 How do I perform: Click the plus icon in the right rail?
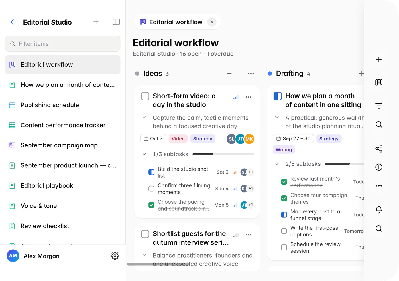(x=379, y=60)
